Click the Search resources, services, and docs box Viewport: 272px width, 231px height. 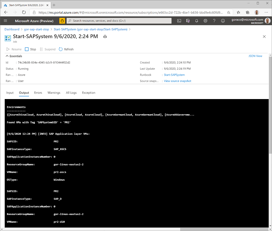119,21
